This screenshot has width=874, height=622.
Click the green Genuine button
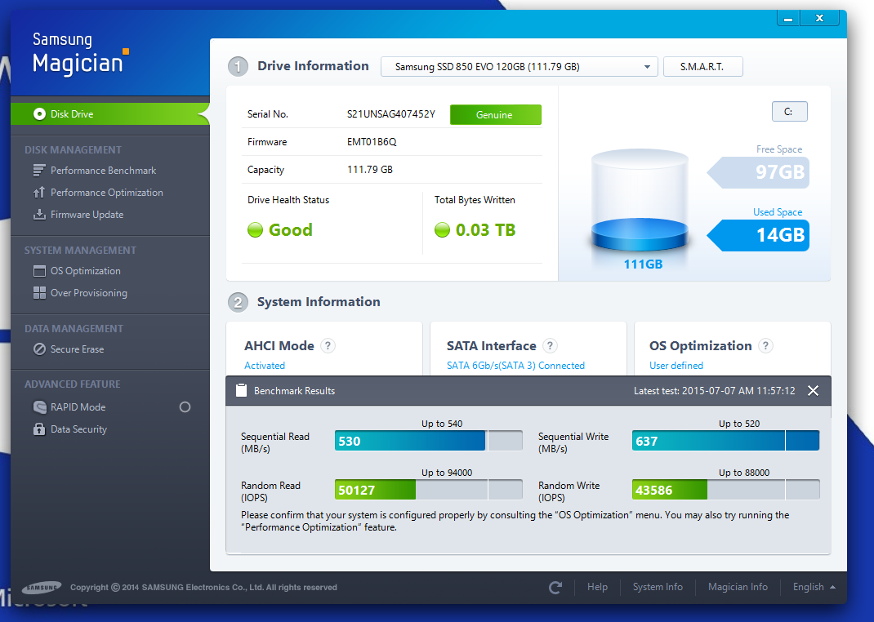(x=496, y=115)
